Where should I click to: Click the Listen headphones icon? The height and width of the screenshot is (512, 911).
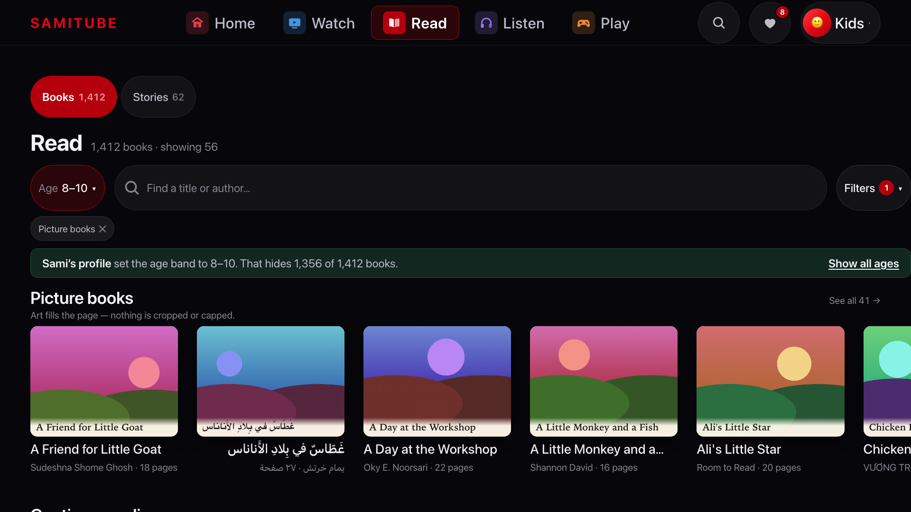click(486, 23)
